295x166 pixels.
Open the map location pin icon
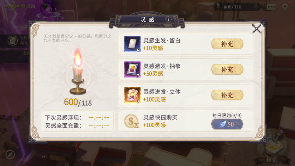[x=285, y=7]
